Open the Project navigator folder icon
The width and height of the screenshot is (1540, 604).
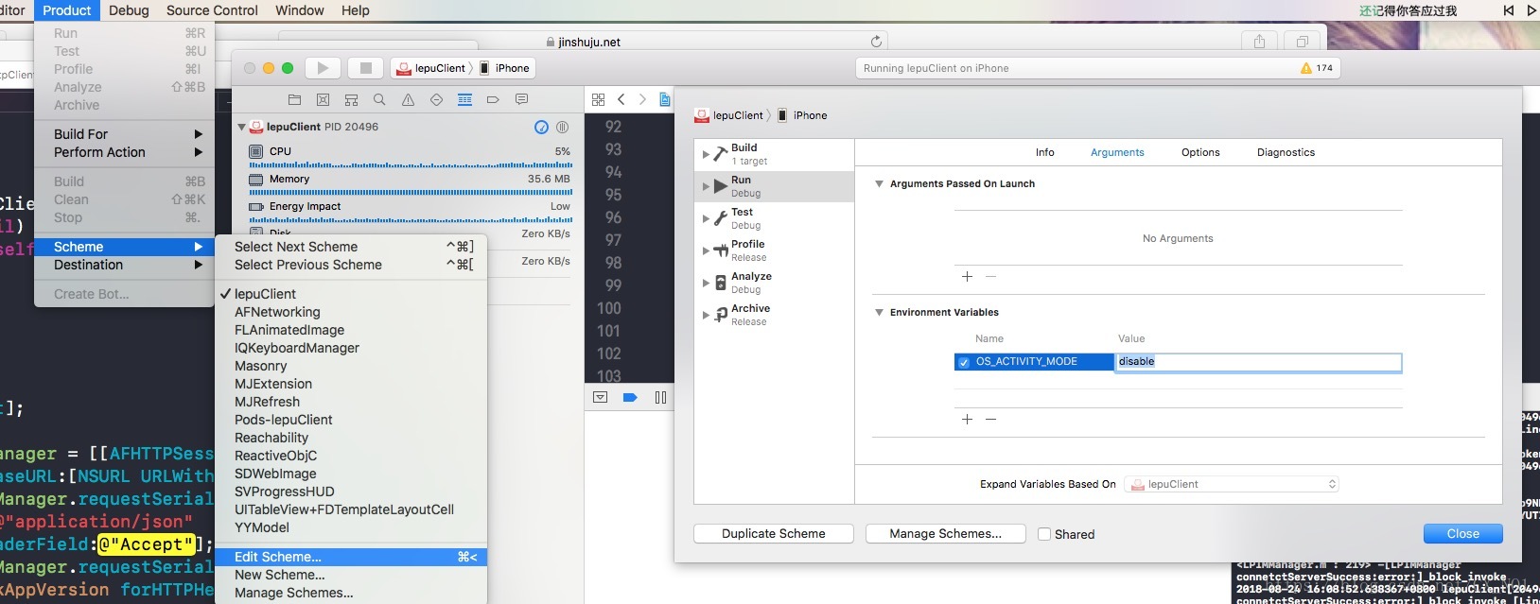pyautogui.click(x=294, y=99)
